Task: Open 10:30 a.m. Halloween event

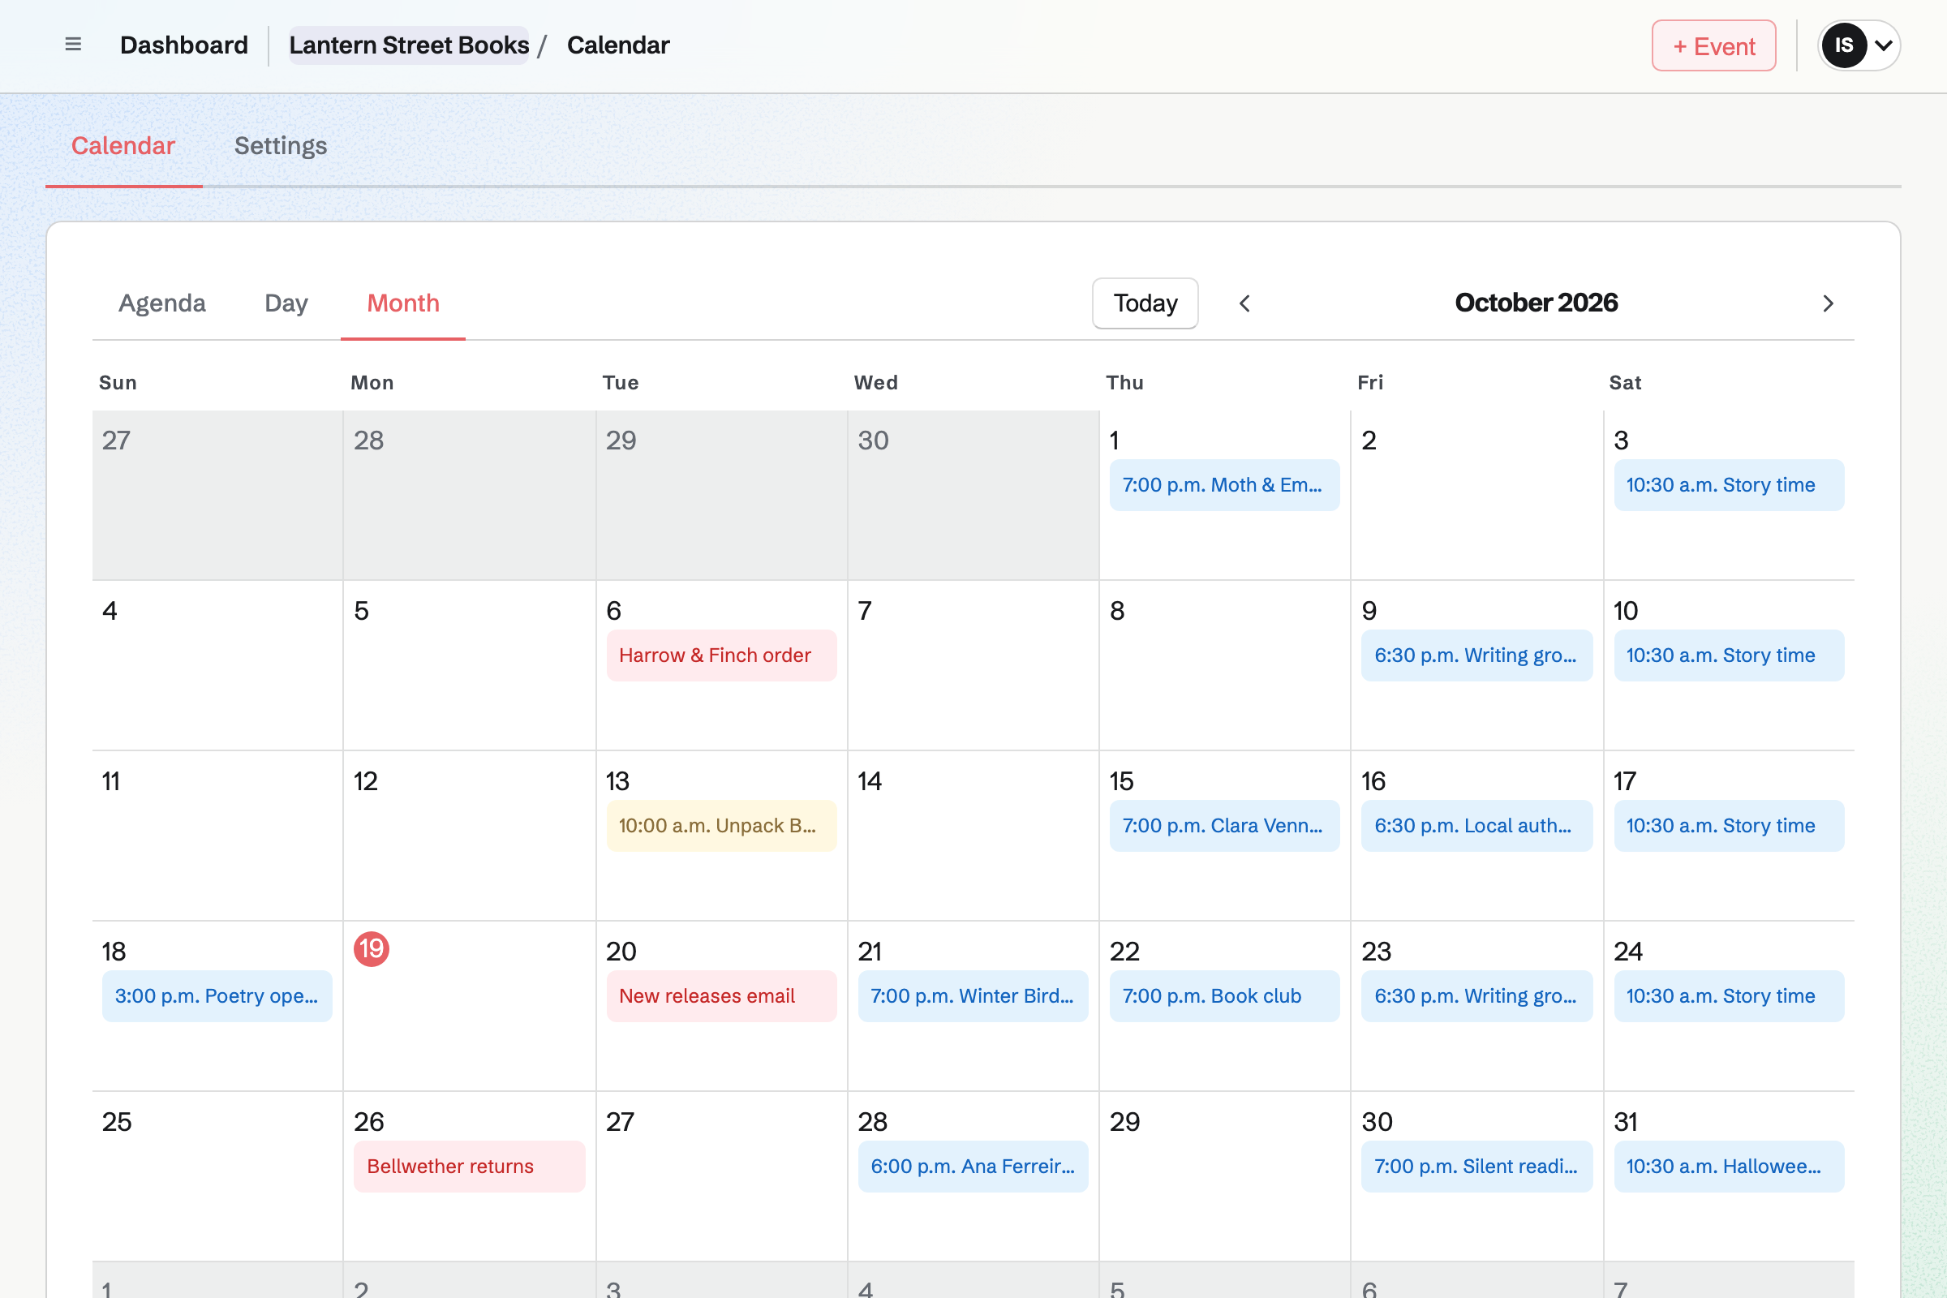Action: [x=1729, y=1167]
